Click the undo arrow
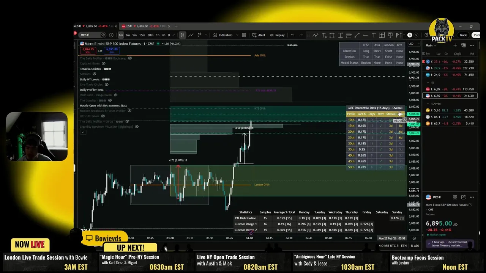The height and width of the screenshot is (273, 486). click(293, 35)
